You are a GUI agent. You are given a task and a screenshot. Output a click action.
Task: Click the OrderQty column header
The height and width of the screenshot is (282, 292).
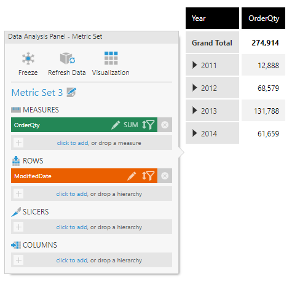[x=263, y=18]
